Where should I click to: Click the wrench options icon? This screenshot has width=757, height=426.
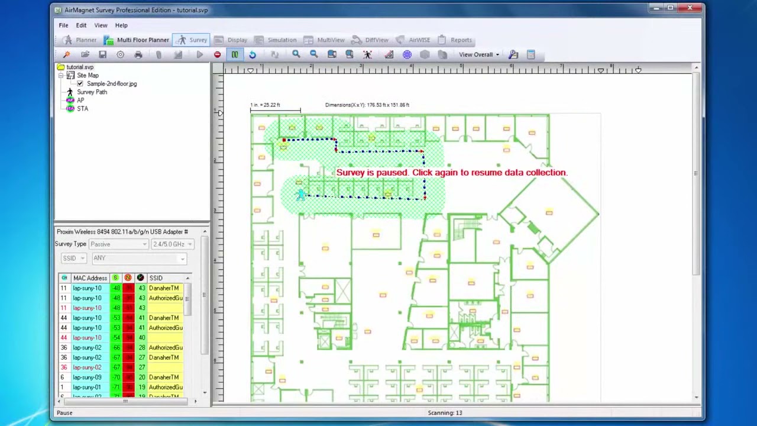tap(513, 54)
